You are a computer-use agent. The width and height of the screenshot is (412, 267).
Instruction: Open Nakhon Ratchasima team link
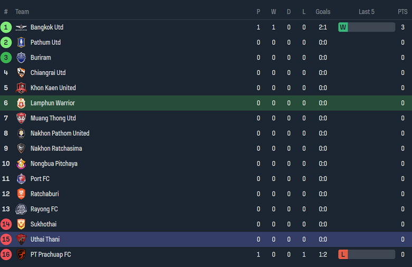[56, 148]
